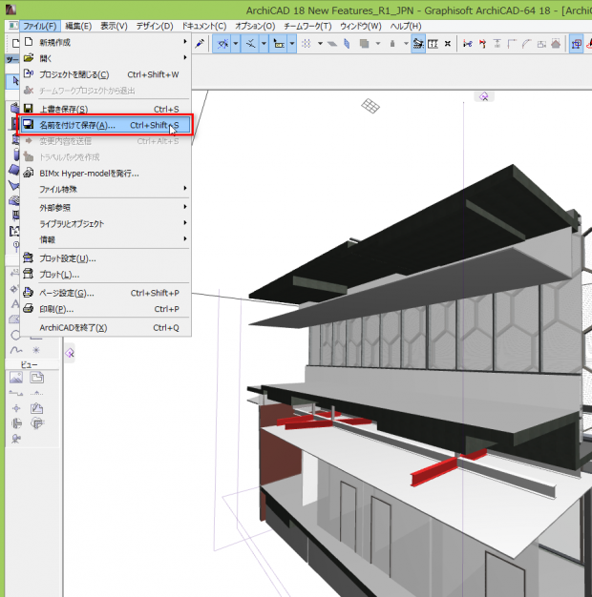Toggle the highlighted trace reference button at toolbar end
Image resolution: width=592 pixels, height=597 pixels.
pyautogui.click(x=577, y=44)
